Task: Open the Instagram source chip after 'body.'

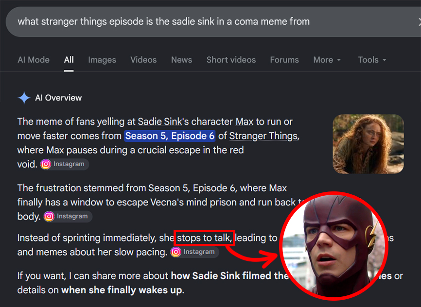Action: [x=68, y=216]
